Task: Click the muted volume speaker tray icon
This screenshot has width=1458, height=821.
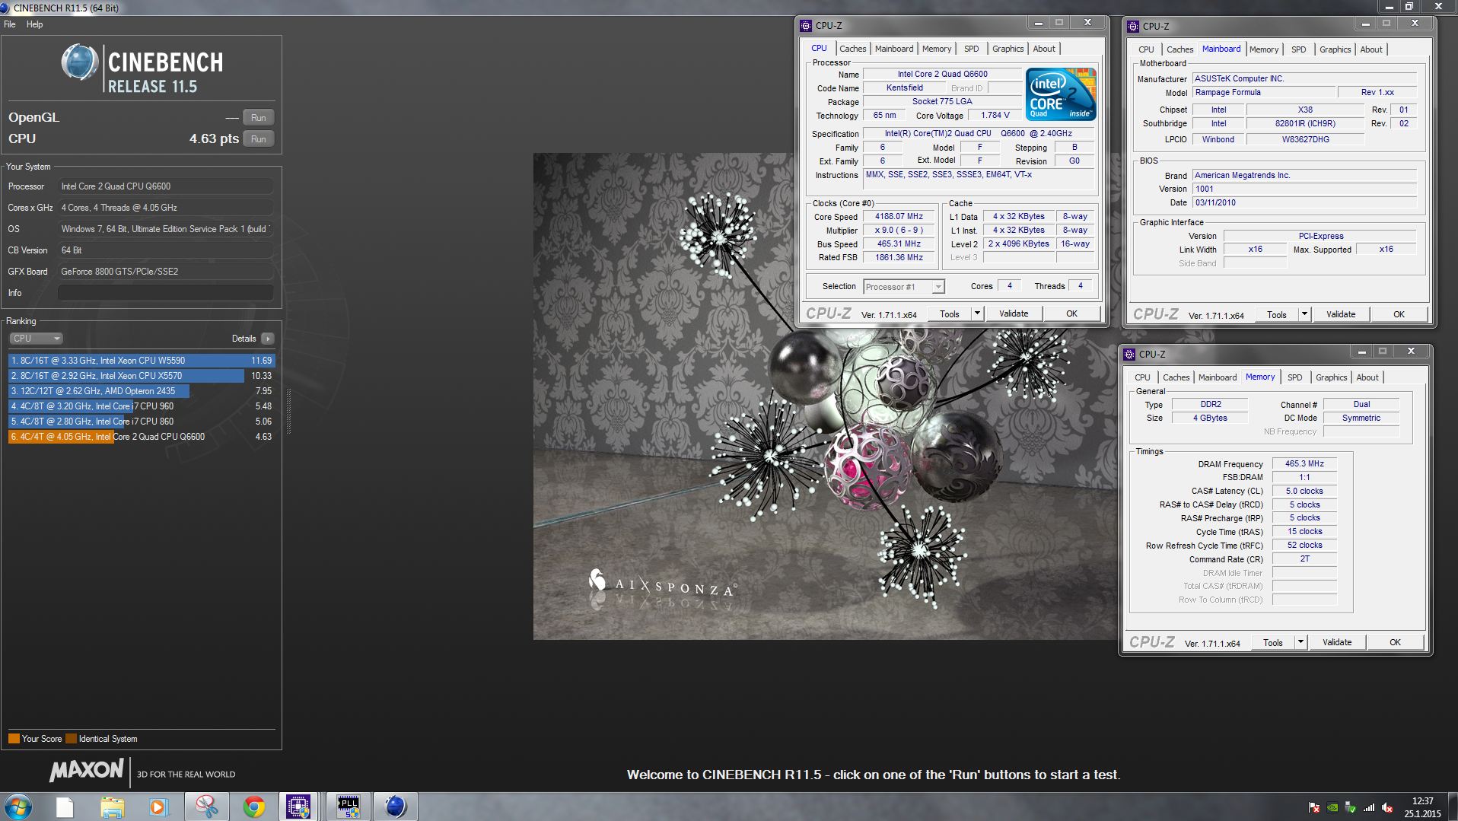Action: (1387, 807)
